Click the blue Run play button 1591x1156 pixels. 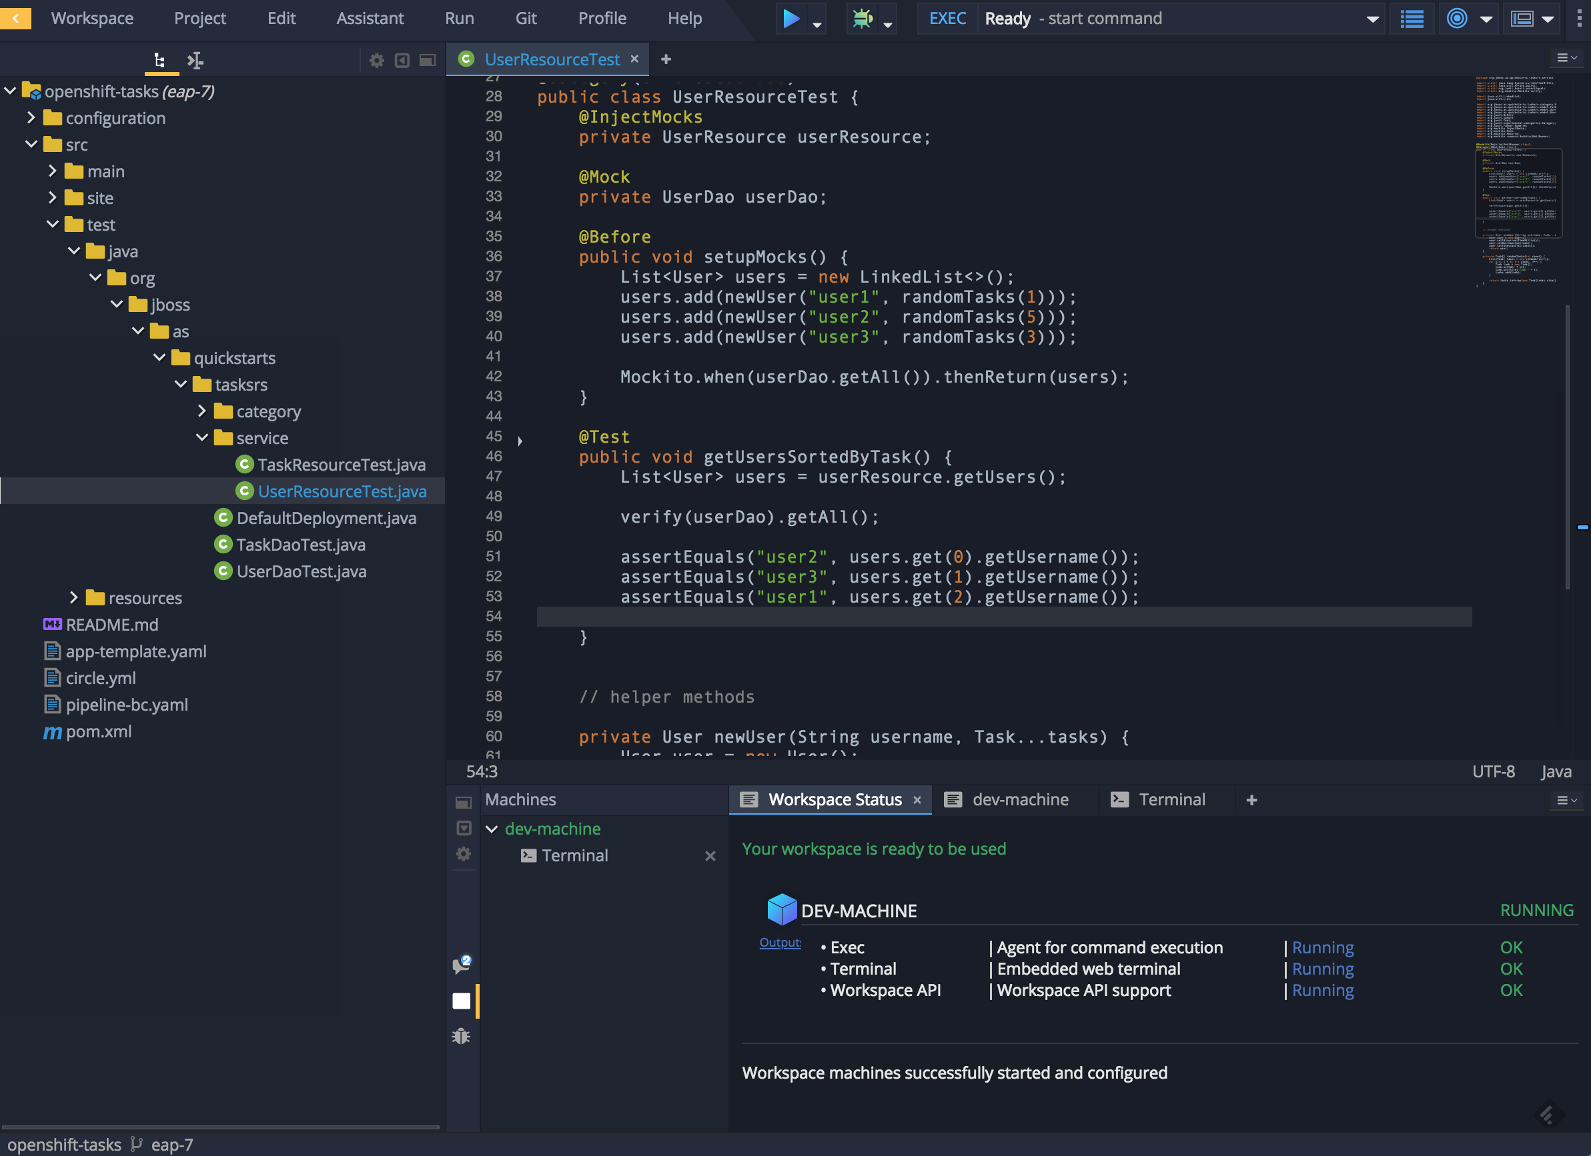click(790, 18)
